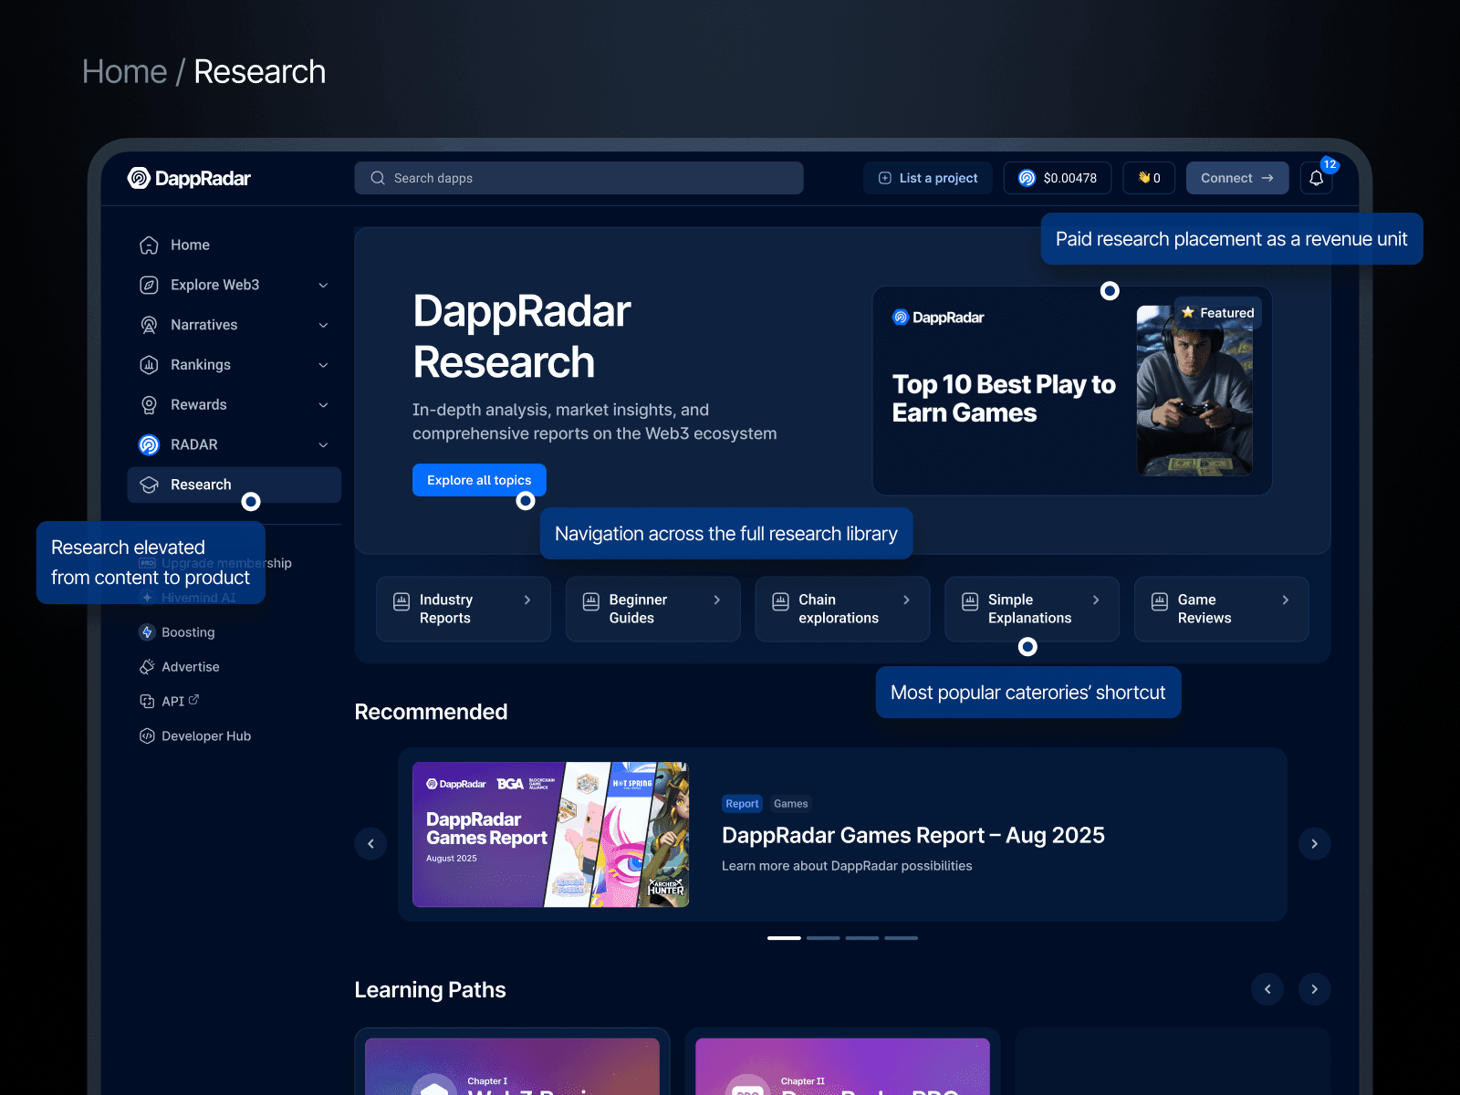Click the Games tag

tap(791, 804)
